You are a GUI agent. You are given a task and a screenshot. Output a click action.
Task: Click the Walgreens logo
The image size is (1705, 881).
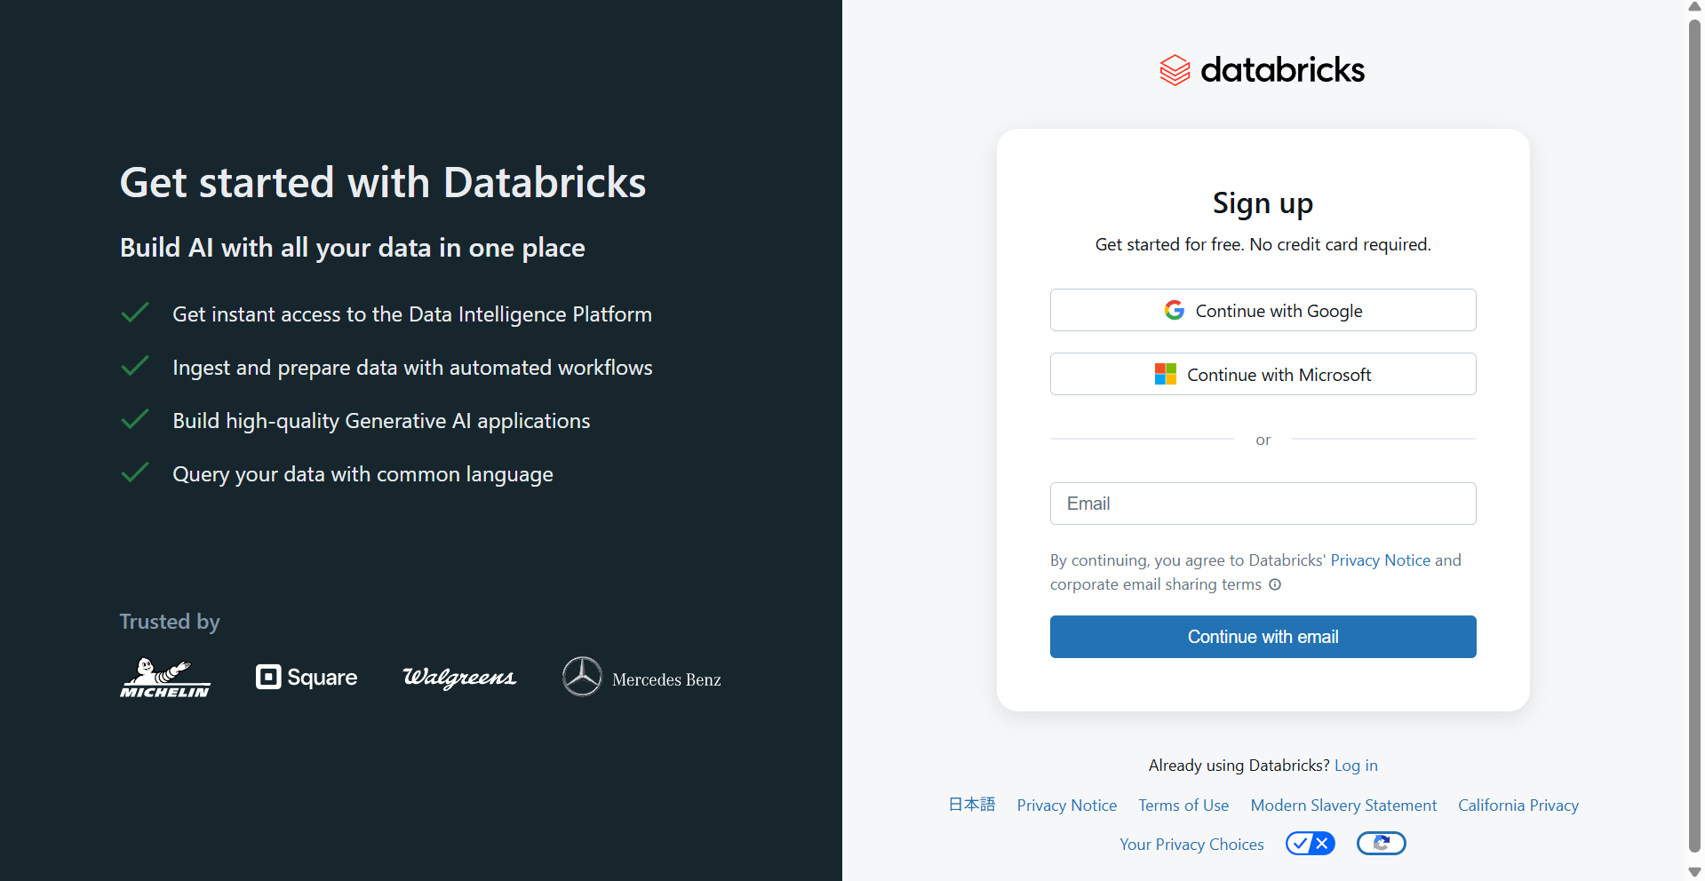point(459,678)
